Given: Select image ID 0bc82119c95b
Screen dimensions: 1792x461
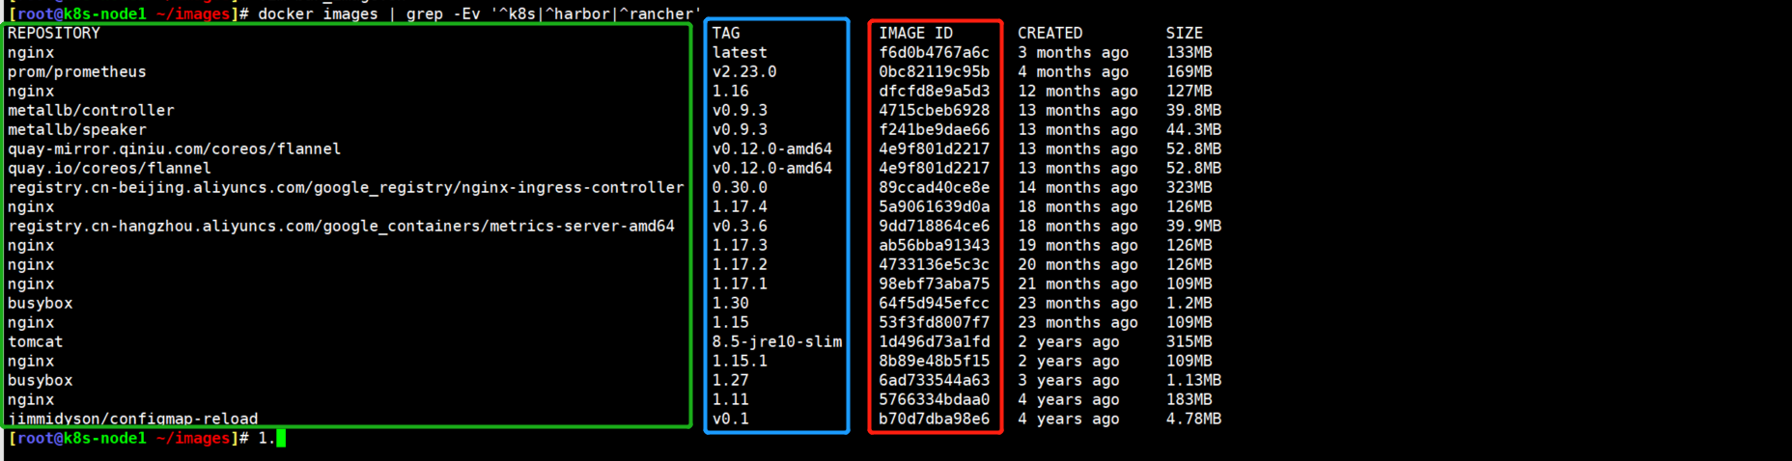Looking at the screenshot, I should coord(934,71).
